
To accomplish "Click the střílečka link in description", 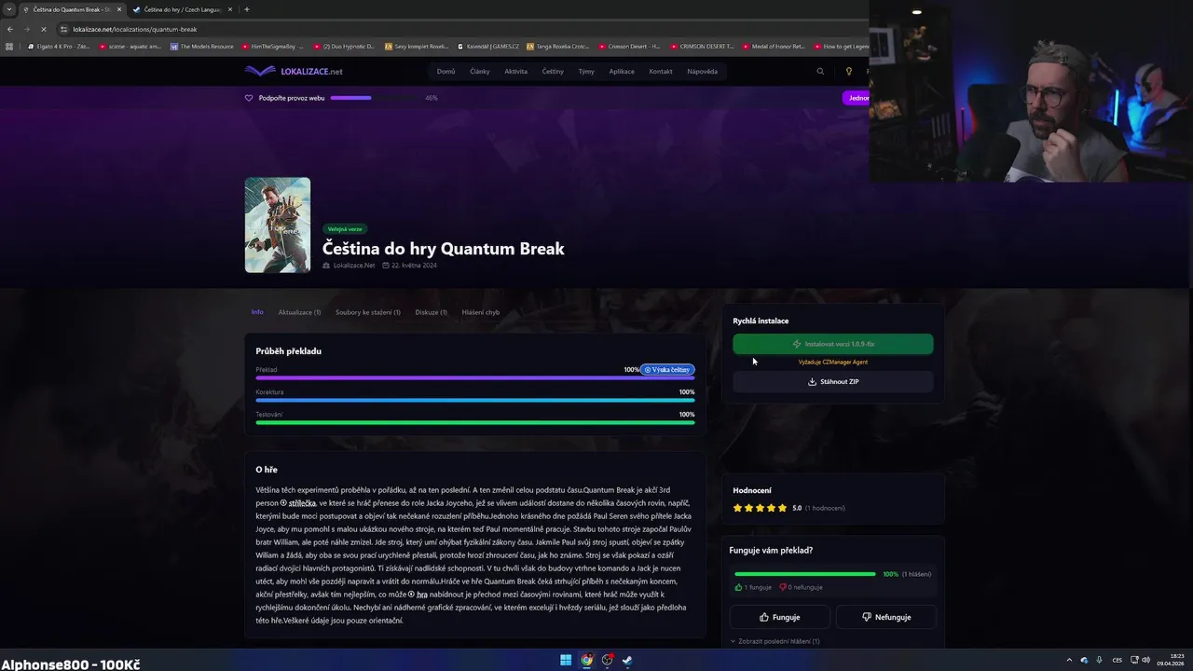I will click(x=302, y=503).
